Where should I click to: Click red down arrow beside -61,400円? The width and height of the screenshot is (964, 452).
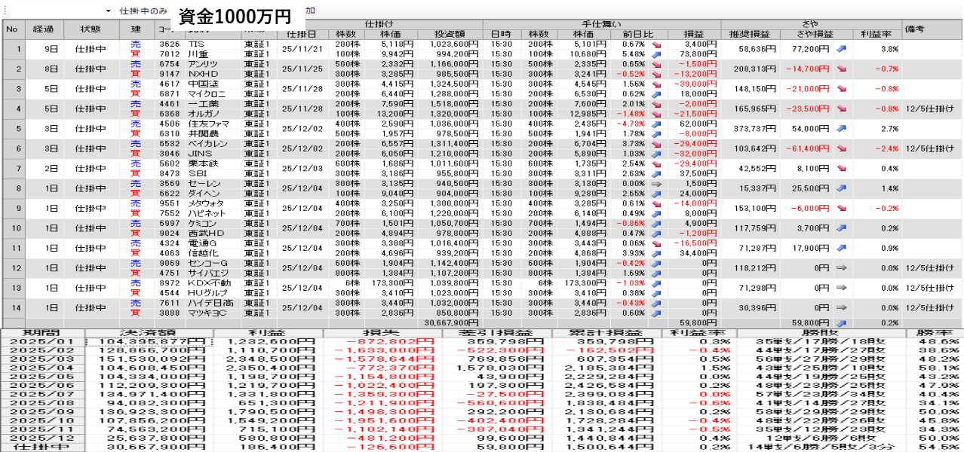[x=841, y=148]
